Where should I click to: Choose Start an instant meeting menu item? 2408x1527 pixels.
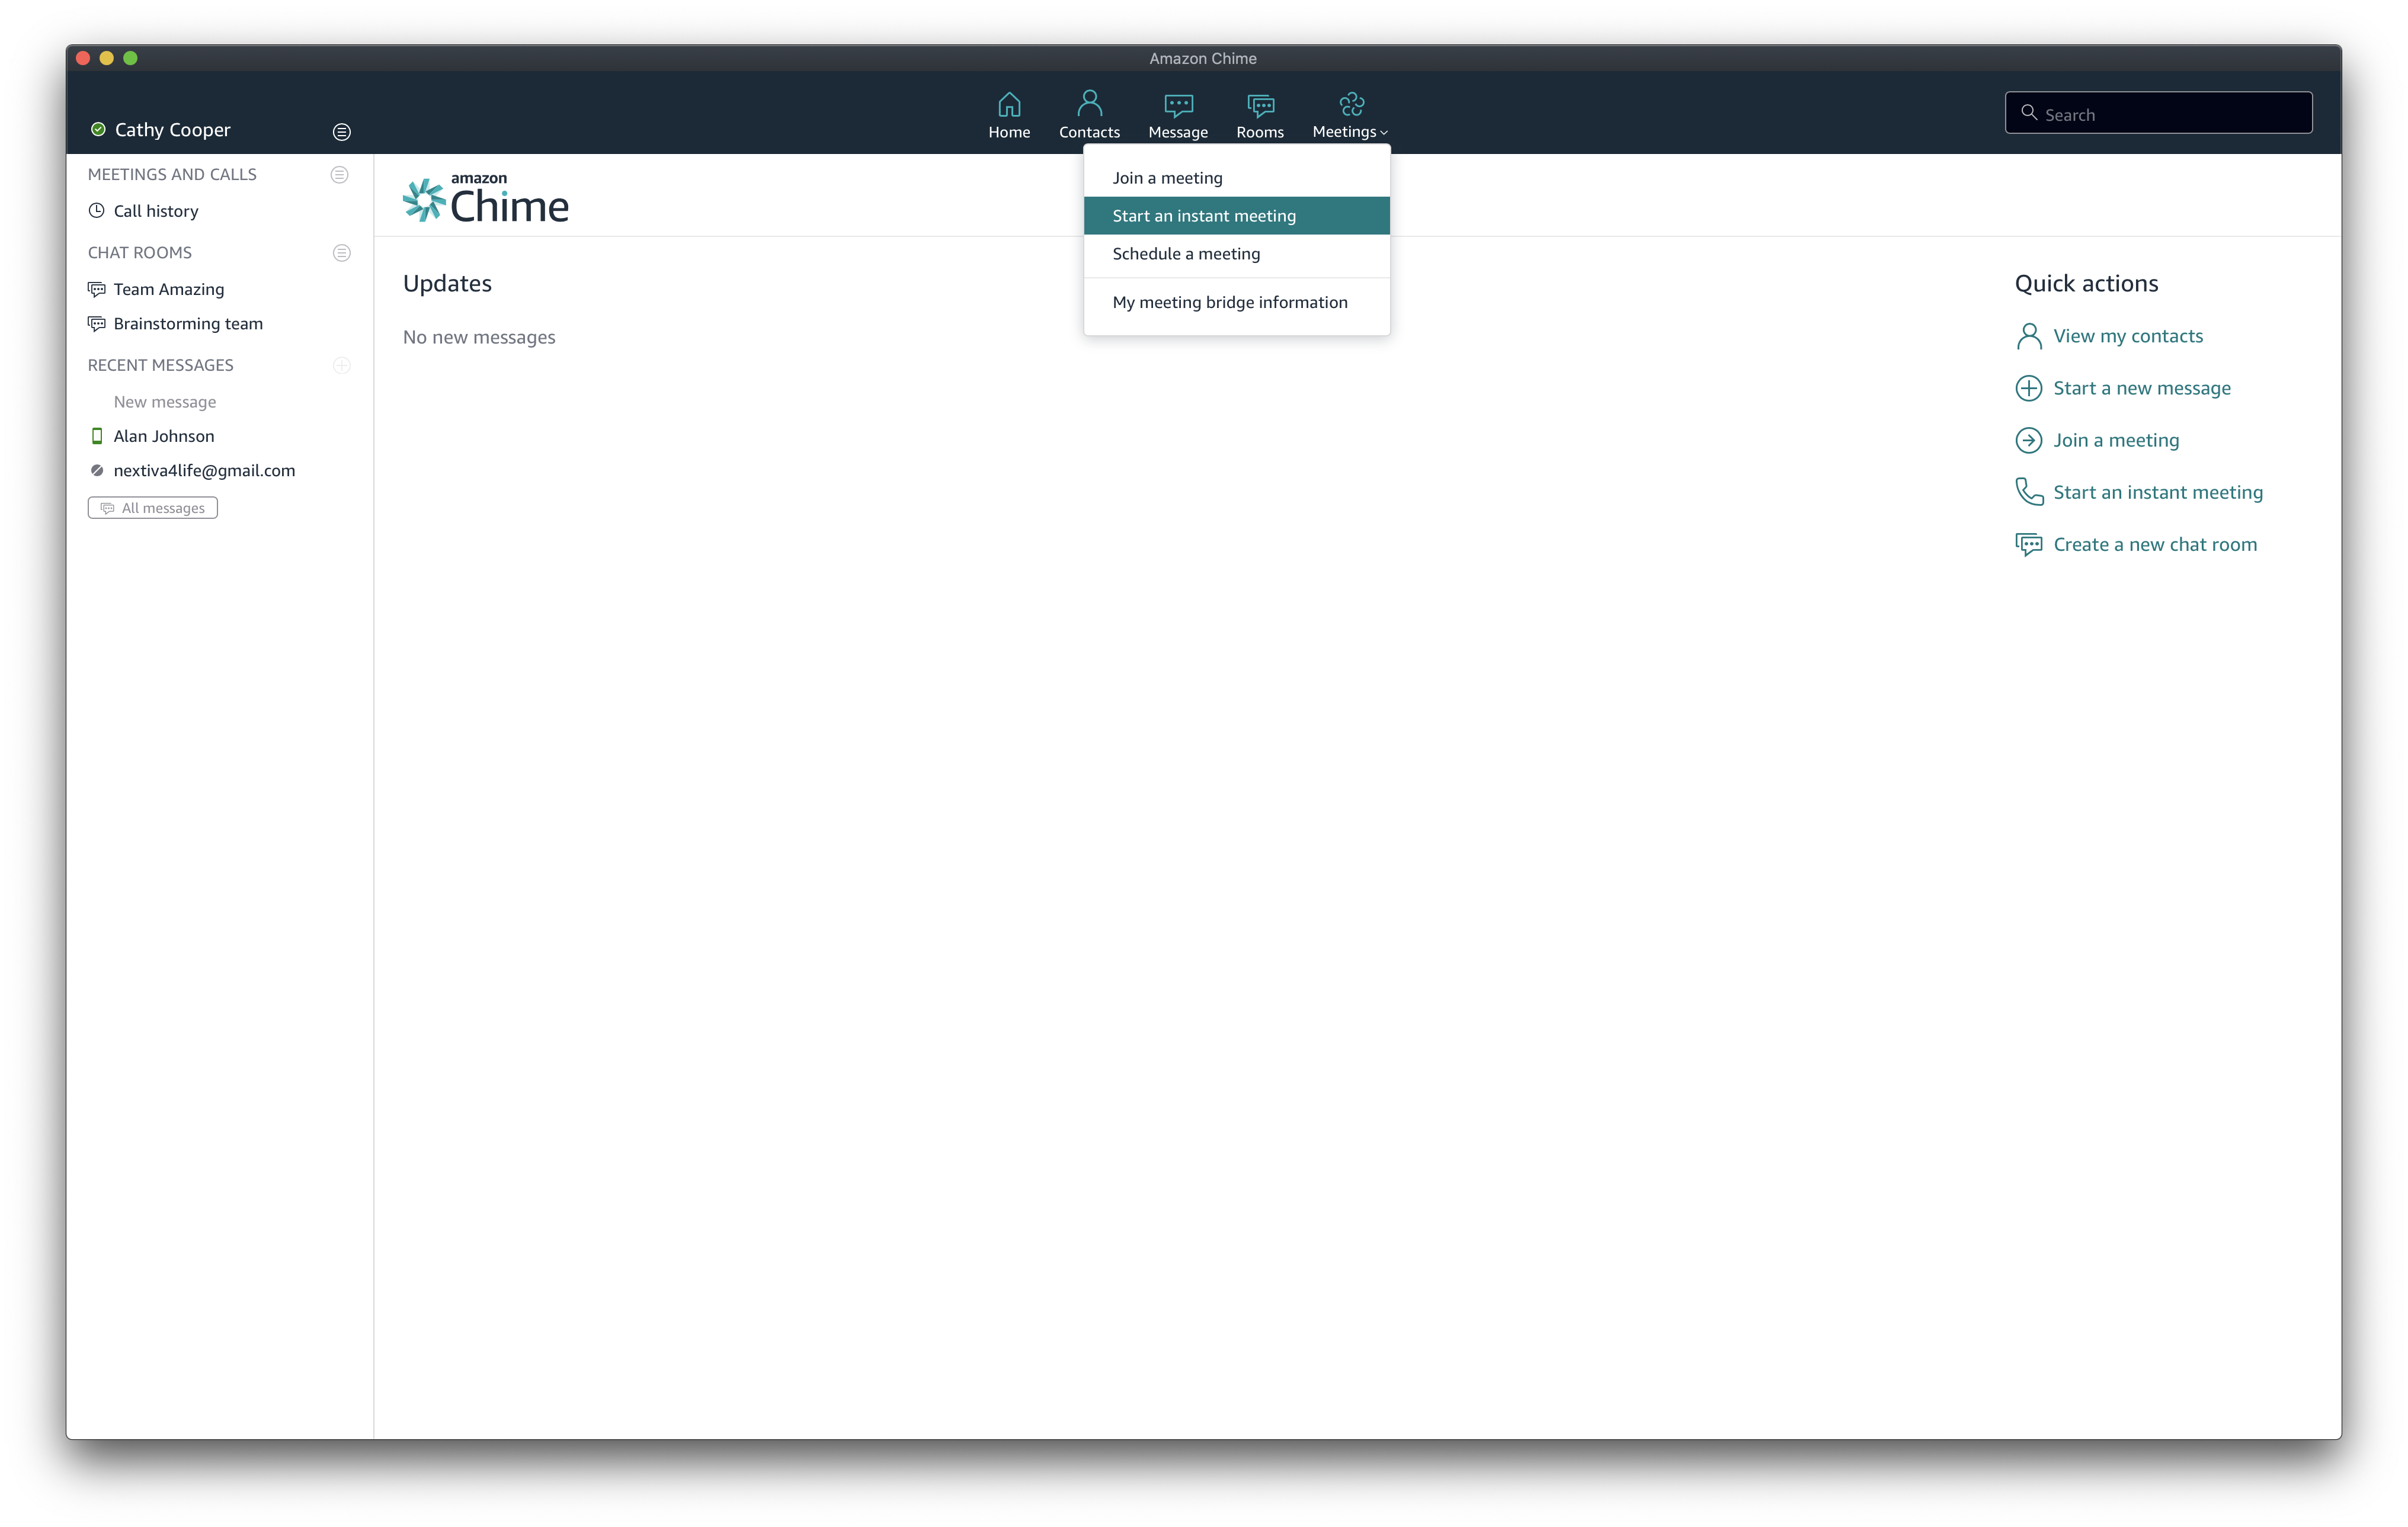[1237, 216]
